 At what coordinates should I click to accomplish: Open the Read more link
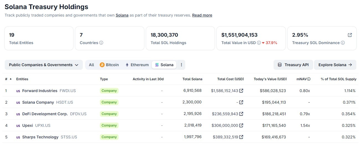202,15
